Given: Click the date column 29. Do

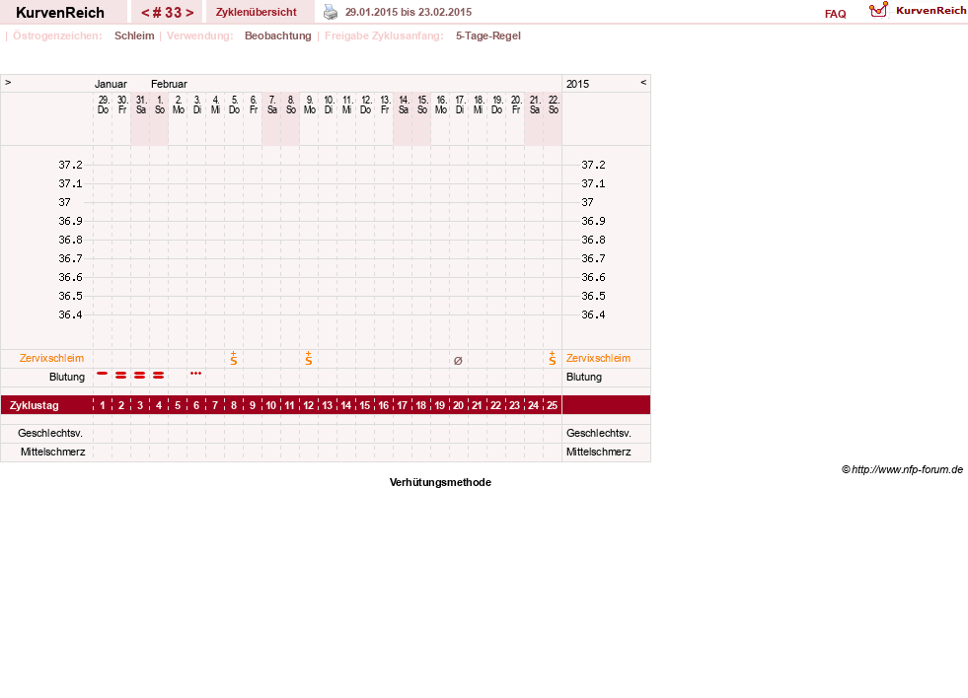Looking at the screenshot, I should tap(103, 105).
